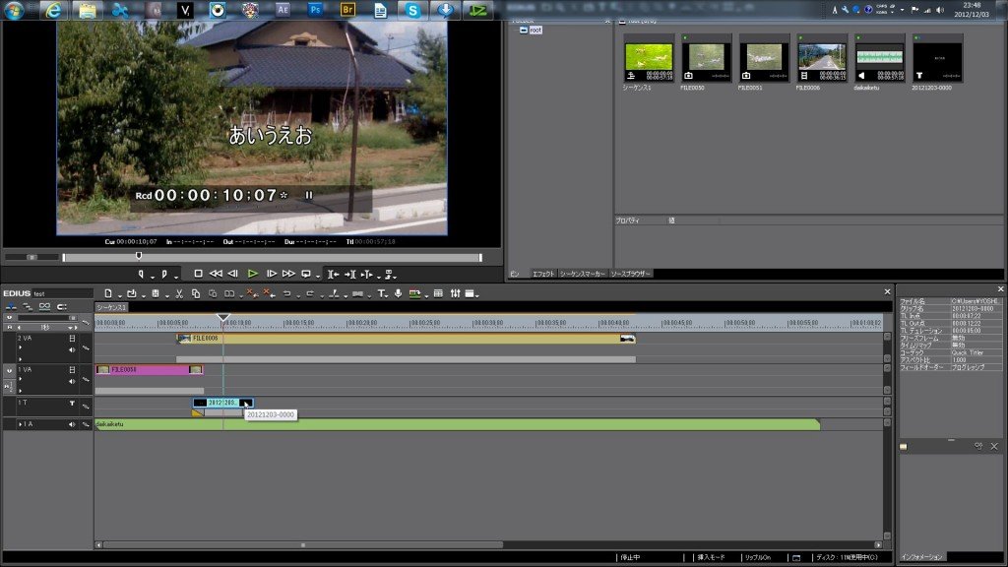
Task: Open After Effects from the taskbar
Action: pyautogui.click(x=283, y=10)
